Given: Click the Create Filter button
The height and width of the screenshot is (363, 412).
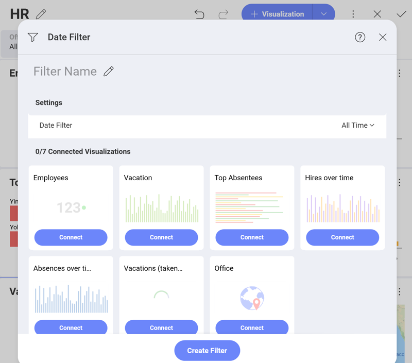Looking at the screenshot, I should coord(207,350).
